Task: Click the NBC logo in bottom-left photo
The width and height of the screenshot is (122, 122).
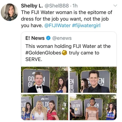Action: click(45, 99)
